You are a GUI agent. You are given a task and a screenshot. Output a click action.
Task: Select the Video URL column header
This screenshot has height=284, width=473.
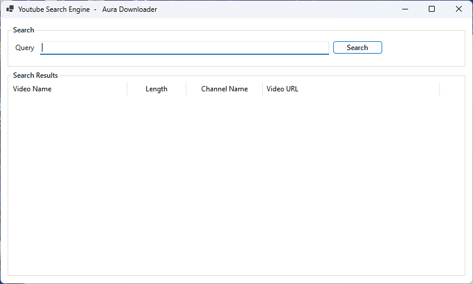pyautogui.click(x=351, y=89)
